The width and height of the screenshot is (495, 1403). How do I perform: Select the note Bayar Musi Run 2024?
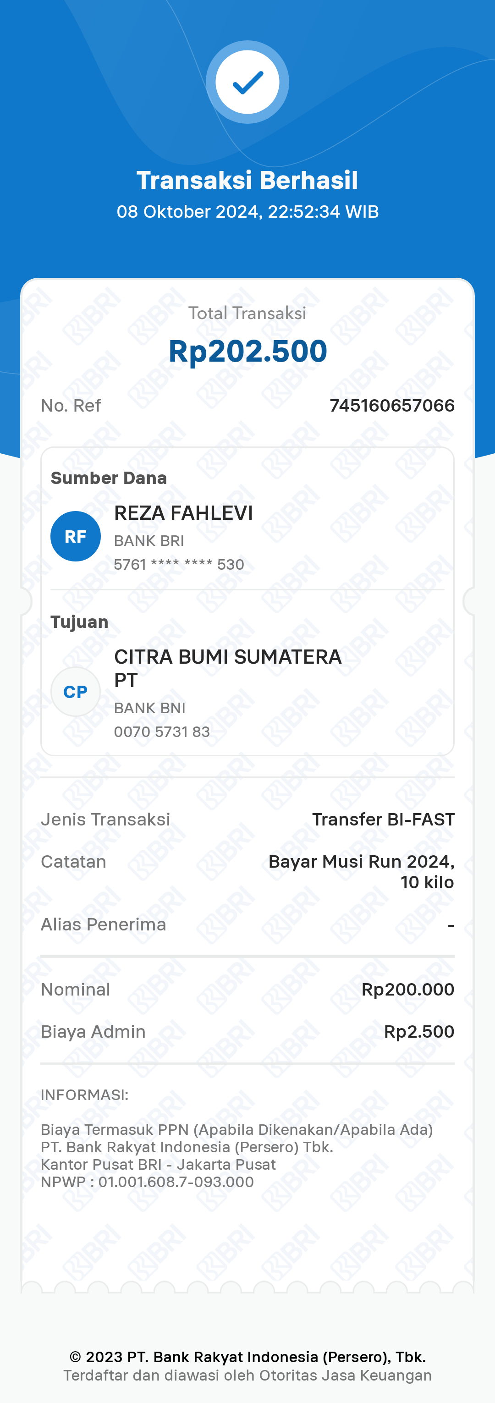362,862
